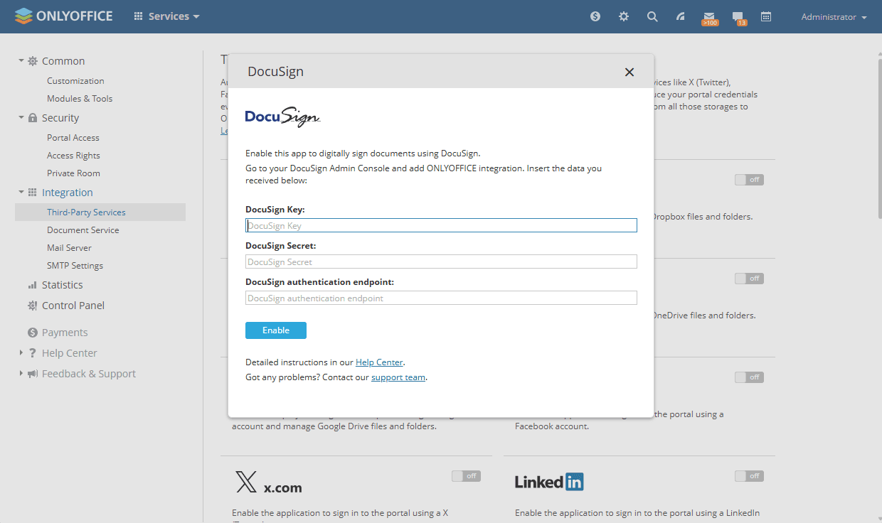Click the Common section label
Image resolution: width=882 pixels, height=523 pixels.
[x=63, y=61]
